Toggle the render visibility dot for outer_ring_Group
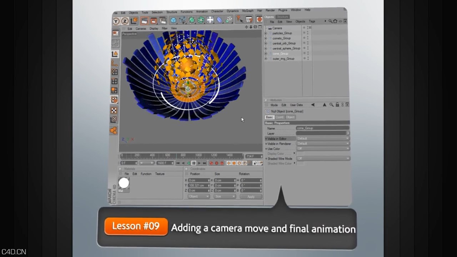This screenshot has height=257, width=457. coord(308,59)
